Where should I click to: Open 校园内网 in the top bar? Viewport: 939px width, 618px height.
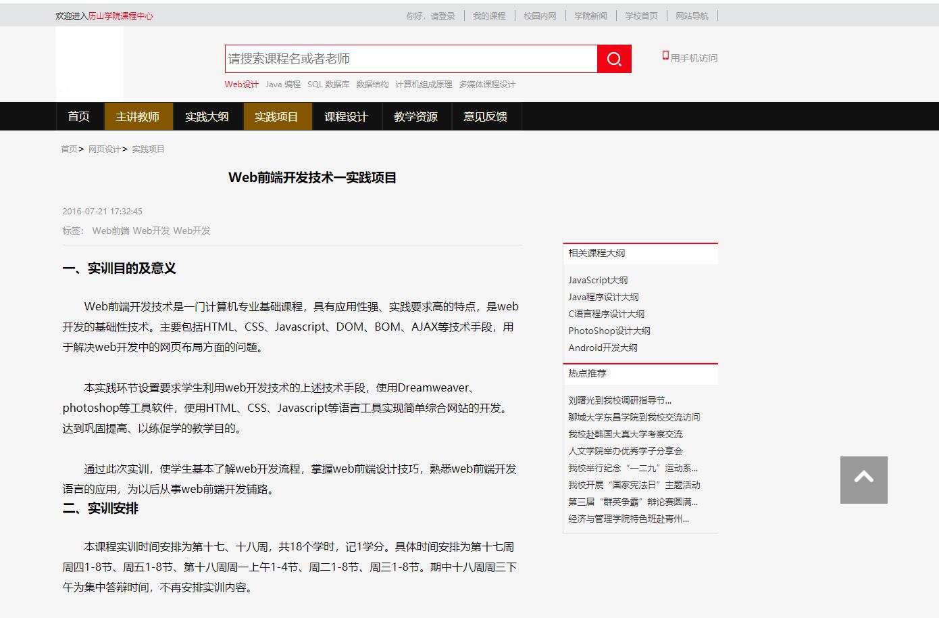[540, 16]
